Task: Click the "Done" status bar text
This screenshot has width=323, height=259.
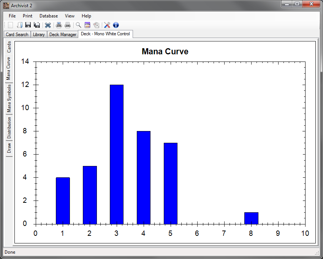Action: click(10, 252)
